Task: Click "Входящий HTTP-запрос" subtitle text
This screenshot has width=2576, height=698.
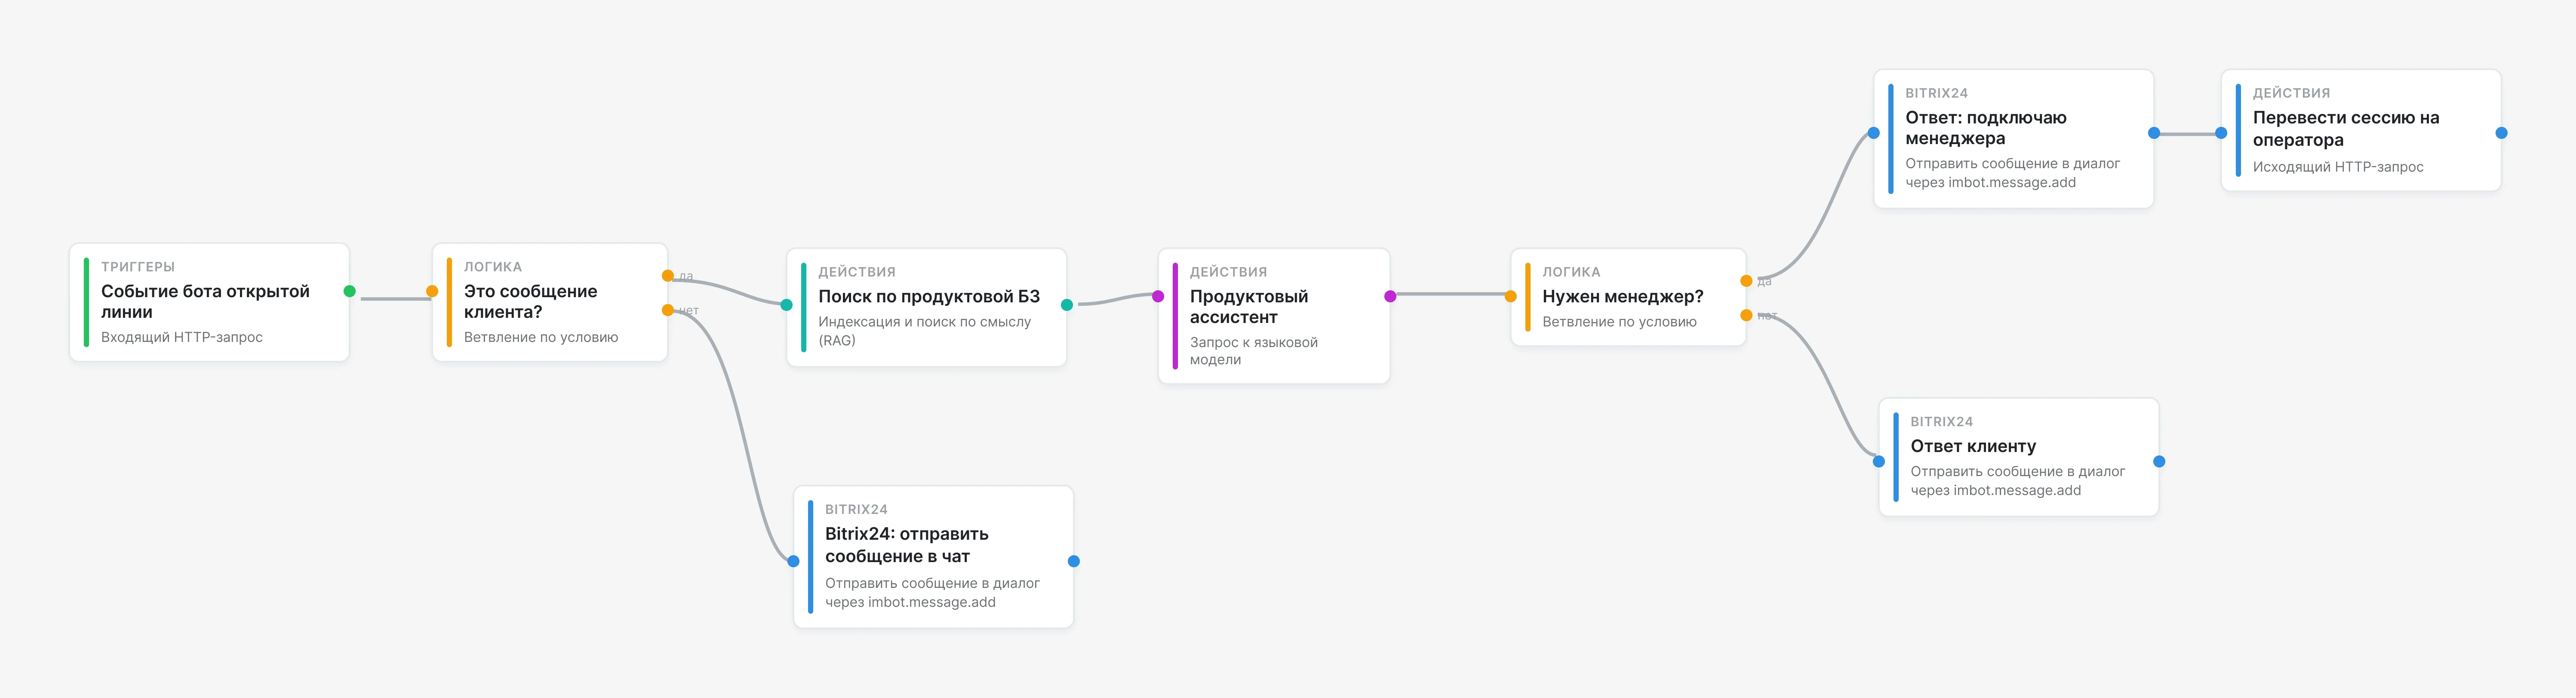Action: [182, 337]
